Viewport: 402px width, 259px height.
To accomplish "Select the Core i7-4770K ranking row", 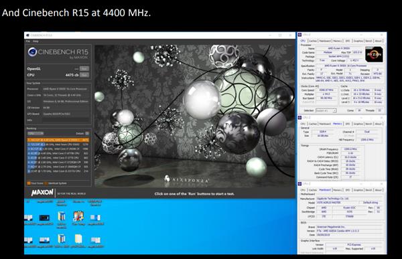I will click(58, 153).
